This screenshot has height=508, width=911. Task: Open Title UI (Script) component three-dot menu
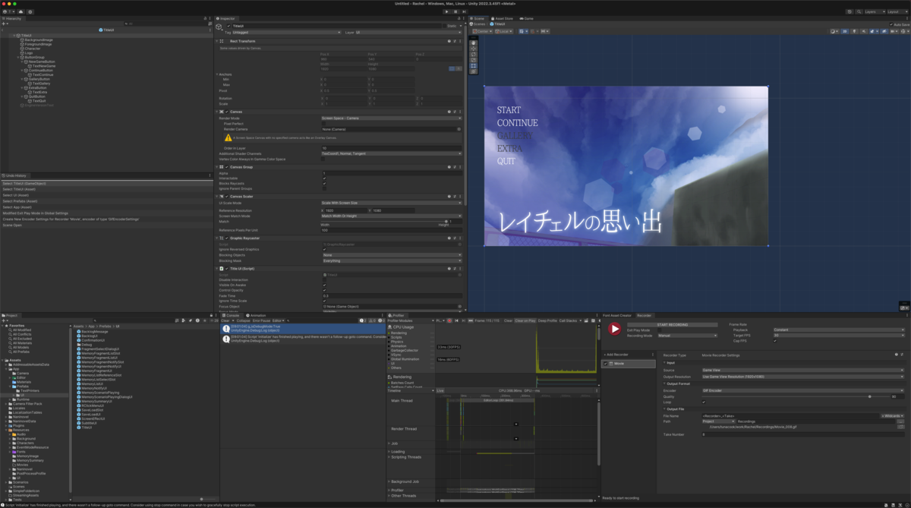[460, 269]
